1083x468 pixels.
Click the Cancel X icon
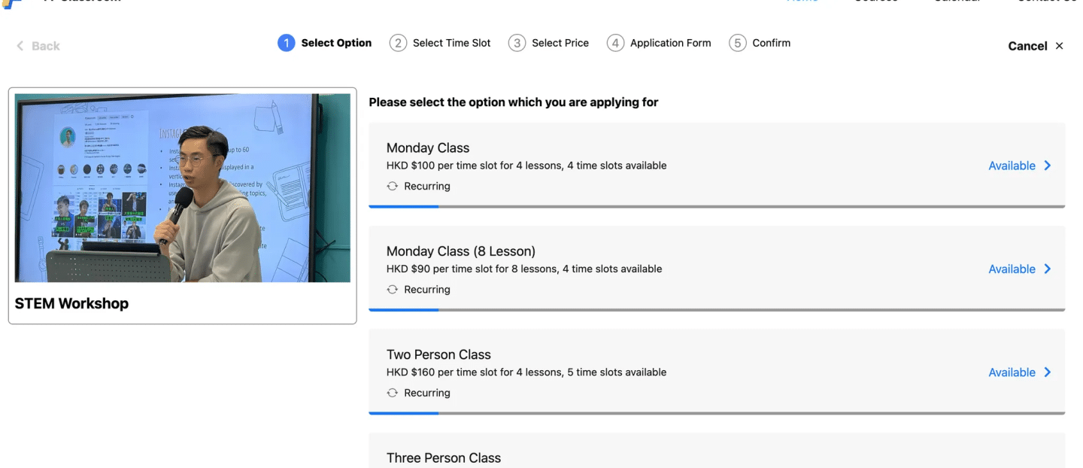coord(1059,46)
